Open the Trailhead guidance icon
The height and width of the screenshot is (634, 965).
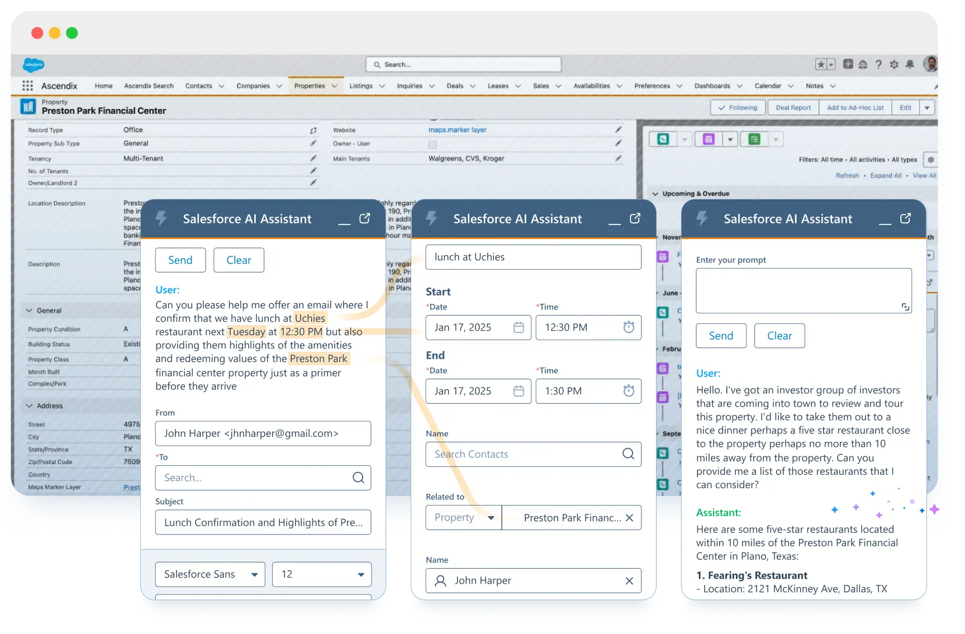863,64
